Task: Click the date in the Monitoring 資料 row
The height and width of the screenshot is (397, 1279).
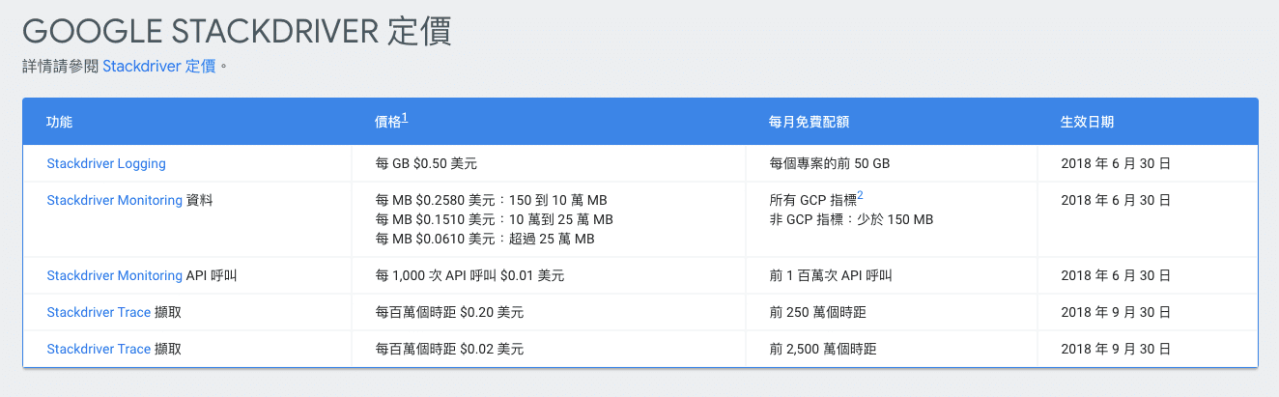Action: [x=1116, y=200]
